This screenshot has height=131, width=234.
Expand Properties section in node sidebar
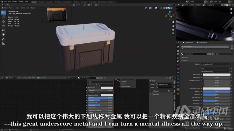coord(155,94)
